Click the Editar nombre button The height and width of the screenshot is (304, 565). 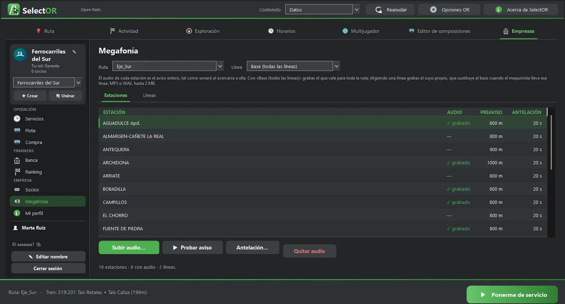point(48,256)
